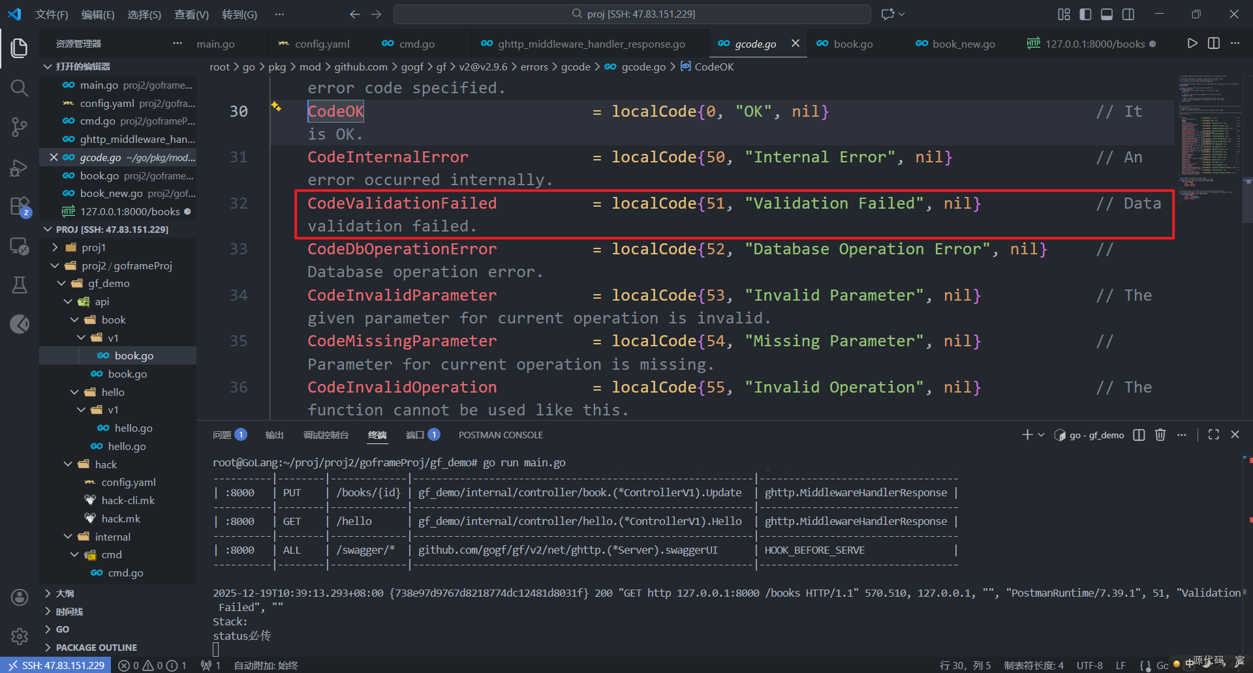This screenshot has height=673, width=1253.
Task: Add a new terminal with plus icon
Action: tap(1027, 435)
